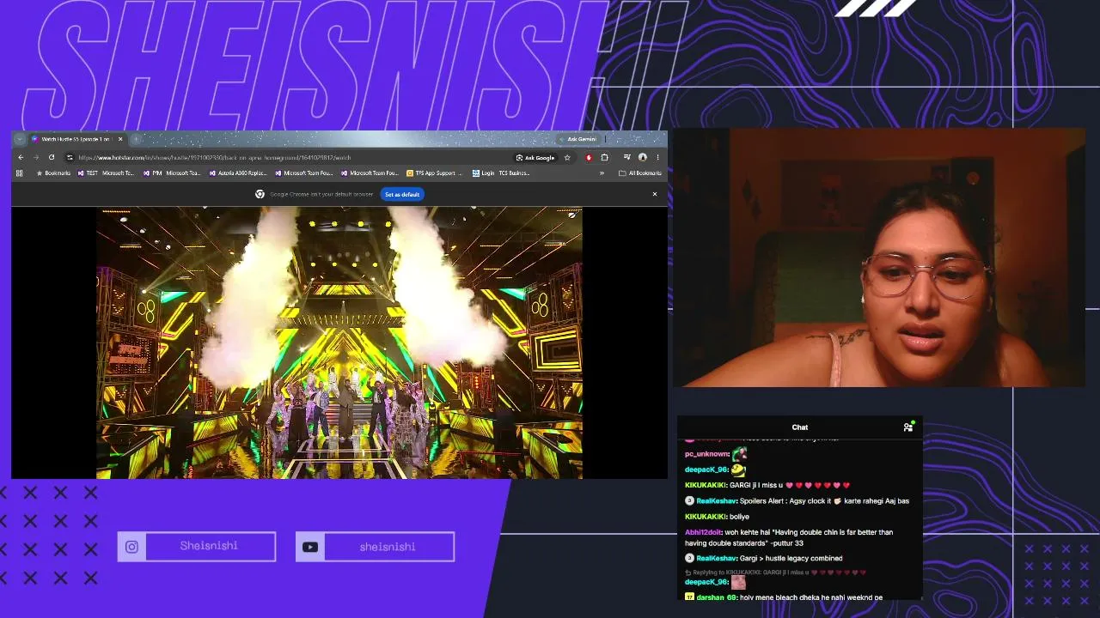
Task: Click the Sheisnishi Instagram handle
Action: coord(209,546)
